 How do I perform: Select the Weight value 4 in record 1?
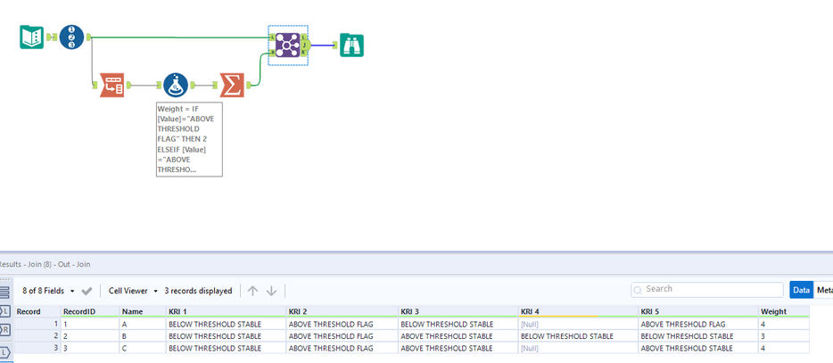click(x=784, y=324)
